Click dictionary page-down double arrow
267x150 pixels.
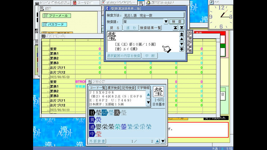182,49
